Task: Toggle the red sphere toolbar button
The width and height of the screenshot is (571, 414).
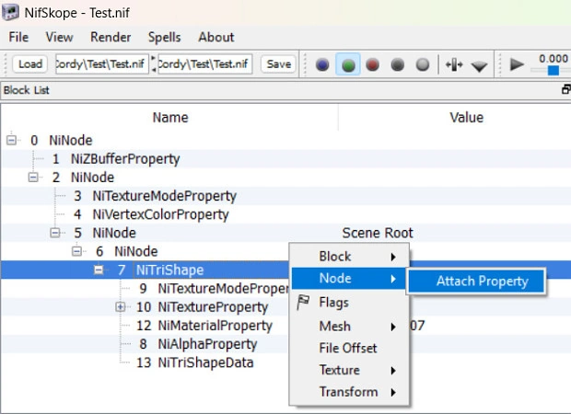Action: tap(373, 64)
